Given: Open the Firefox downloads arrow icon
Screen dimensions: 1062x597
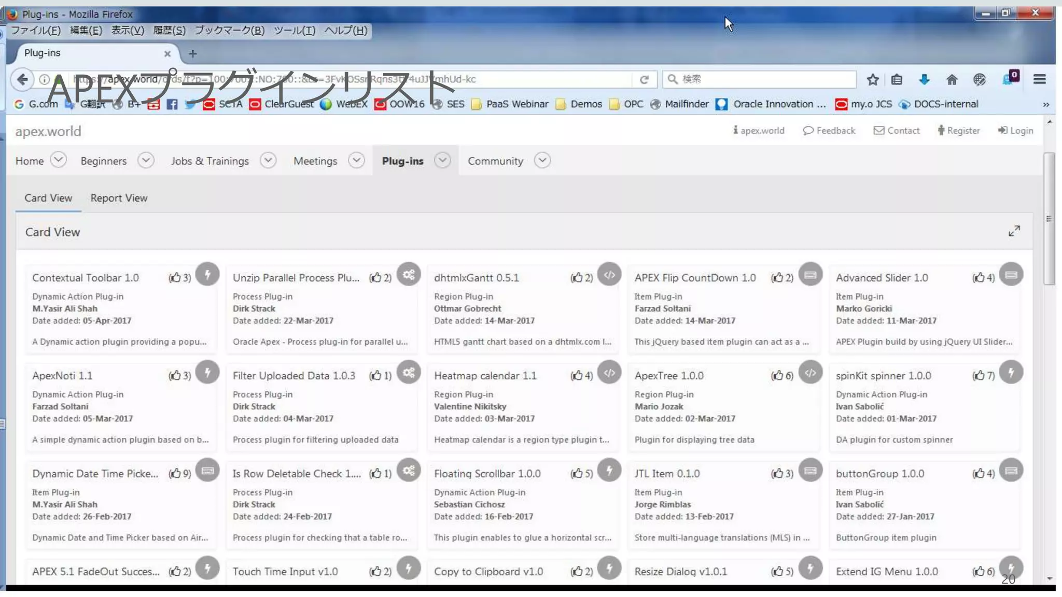Looking at the screenshot, I should click(924, 79).
